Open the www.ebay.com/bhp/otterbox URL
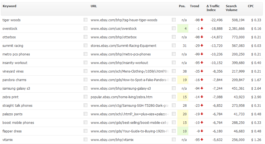 click(x=114, y=37)
